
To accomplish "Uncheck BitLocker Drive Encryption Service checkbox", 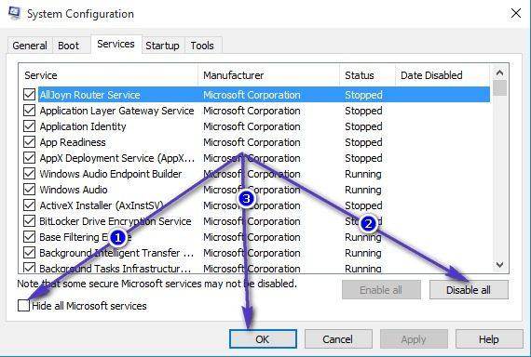I will point(30,221).
